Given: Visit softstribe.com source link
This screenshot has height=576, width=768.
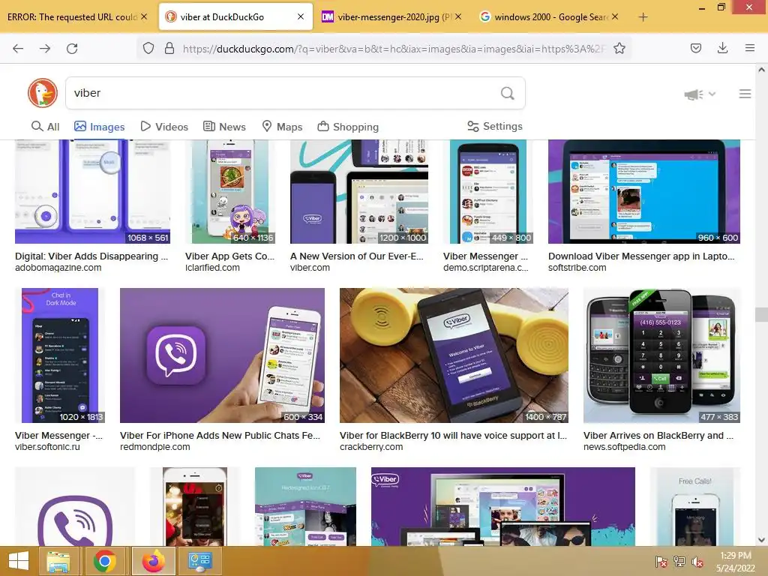Looking at the screenshot, I should pos(577,268).
